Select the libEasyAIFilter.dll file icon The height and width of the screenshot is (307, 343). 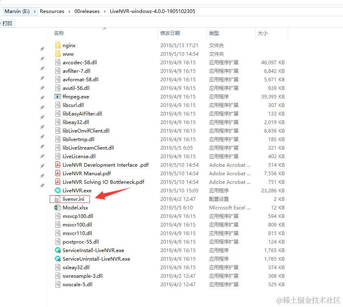click(58, 113)
